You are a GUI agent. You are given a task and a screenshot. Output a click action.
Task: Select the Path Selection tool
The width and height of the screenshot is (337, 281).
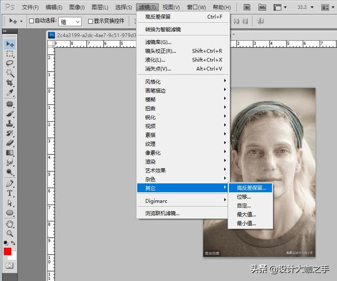coord(9,203)
